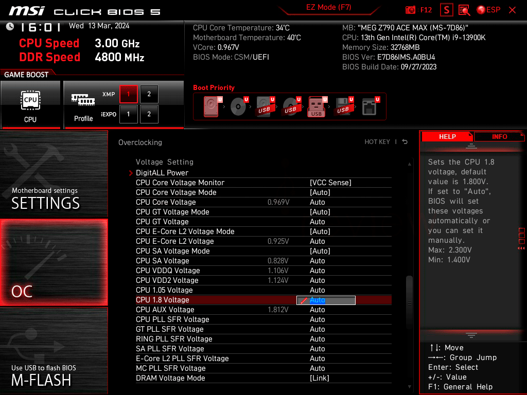Toggle the CPU Game Boost button
The image size is (527, 395).
coord(30,104)
